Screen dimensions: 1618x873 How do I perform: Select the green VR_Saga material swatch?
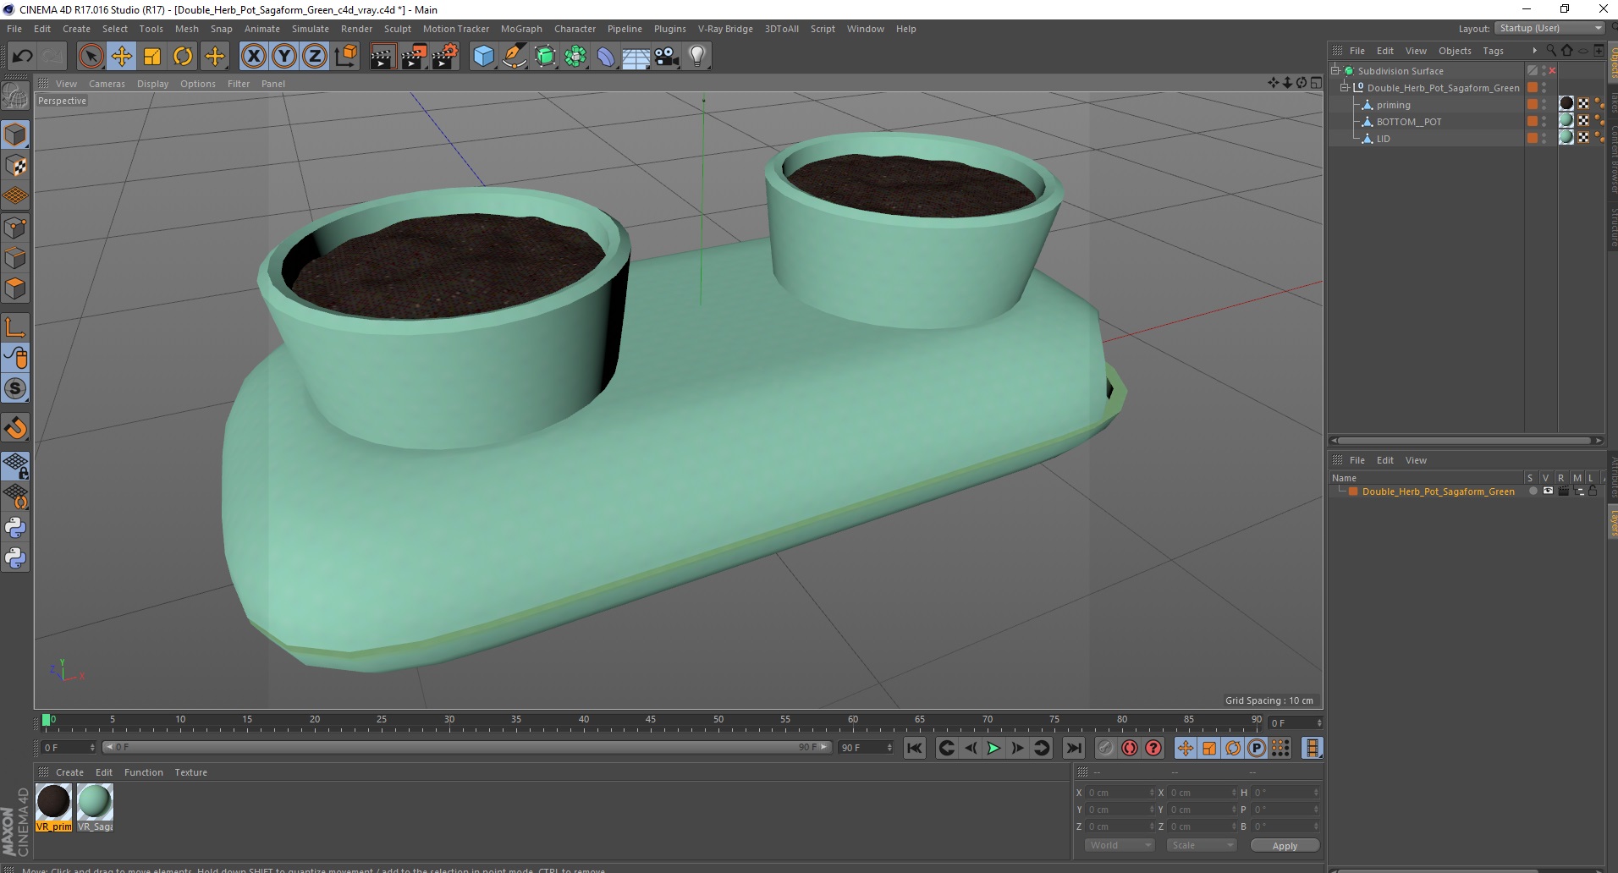[95, 802]
